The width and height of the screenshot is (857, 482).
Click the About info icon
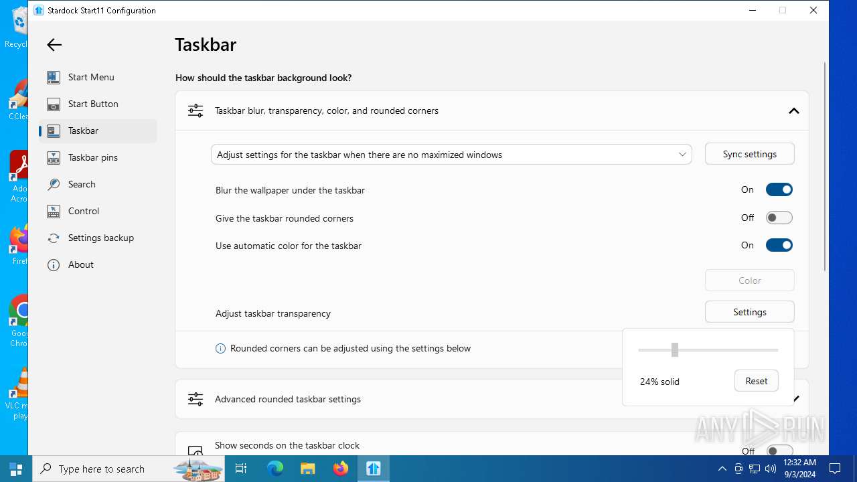pos(54,264)
